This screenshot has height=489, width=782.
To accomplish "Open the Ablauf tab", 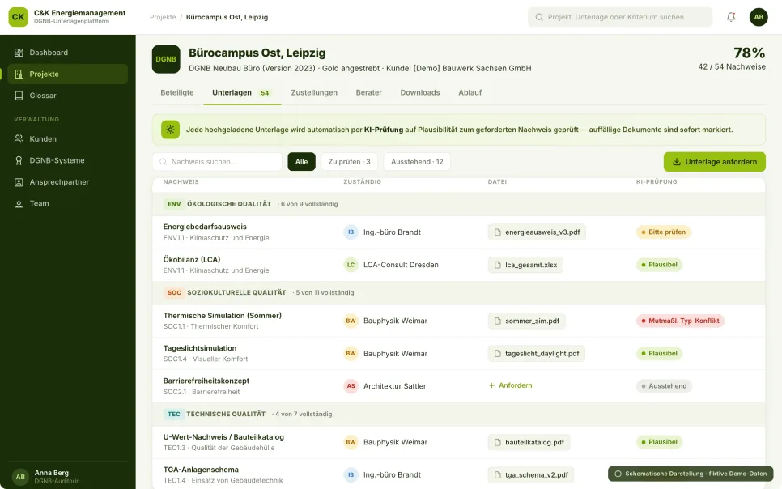I will pyautogui.click(x=470, y=92).
